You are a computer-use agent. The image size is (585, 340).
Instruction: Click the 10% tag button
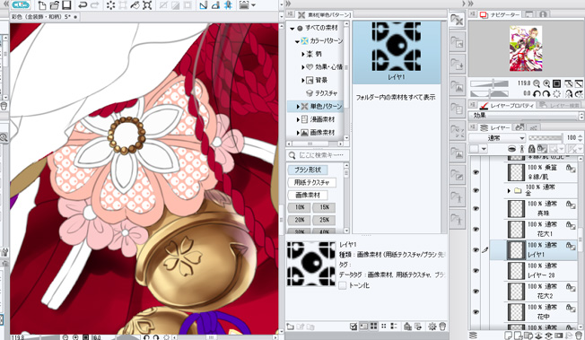coord(300,207)
